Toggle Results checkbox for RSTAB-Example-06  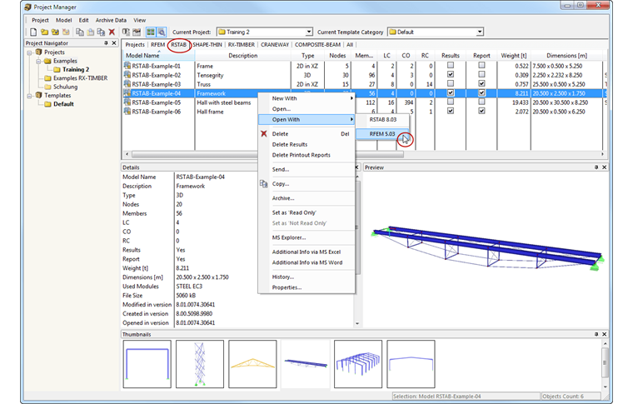point(451,111)
